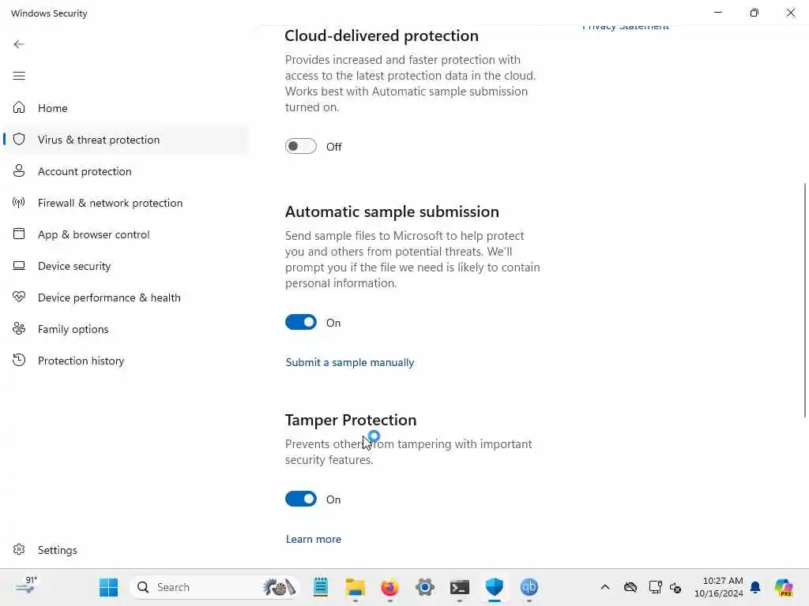Open the Settings gear on taskbar
Viewport: 809px width, 606px height.
tap(424, 587)
